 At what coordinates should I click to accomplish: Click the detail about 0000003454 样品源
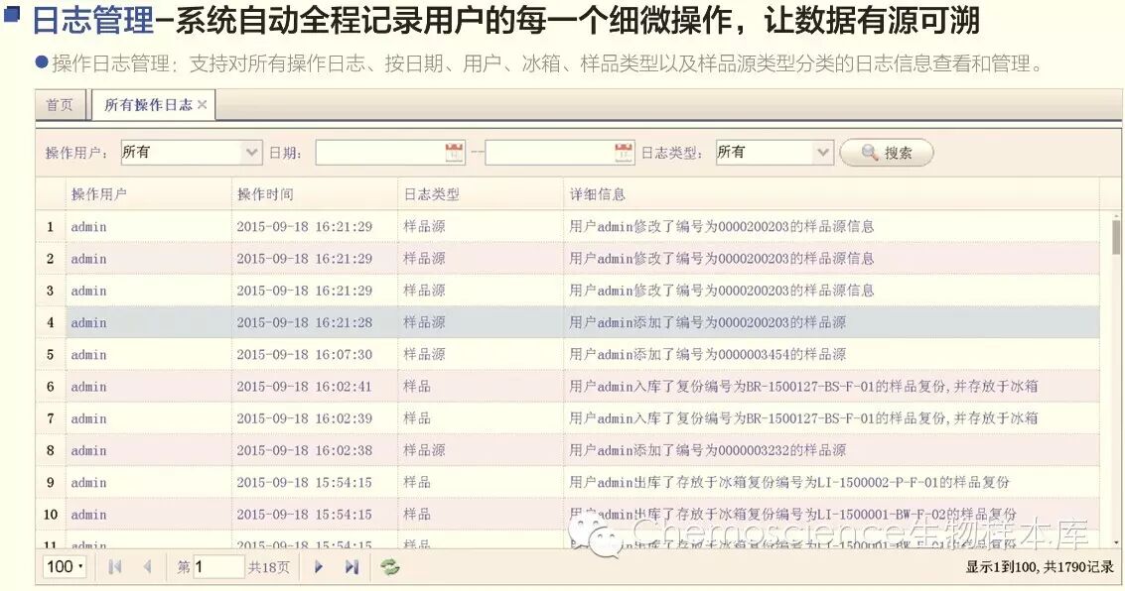707,355
